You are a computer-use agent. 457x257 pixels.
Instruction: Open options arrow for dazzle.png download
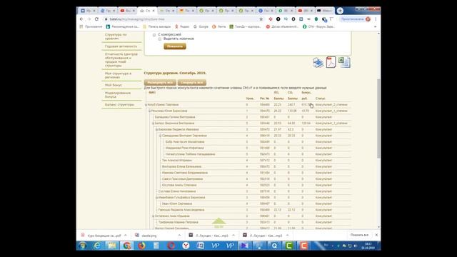click(x=179, y=235)
